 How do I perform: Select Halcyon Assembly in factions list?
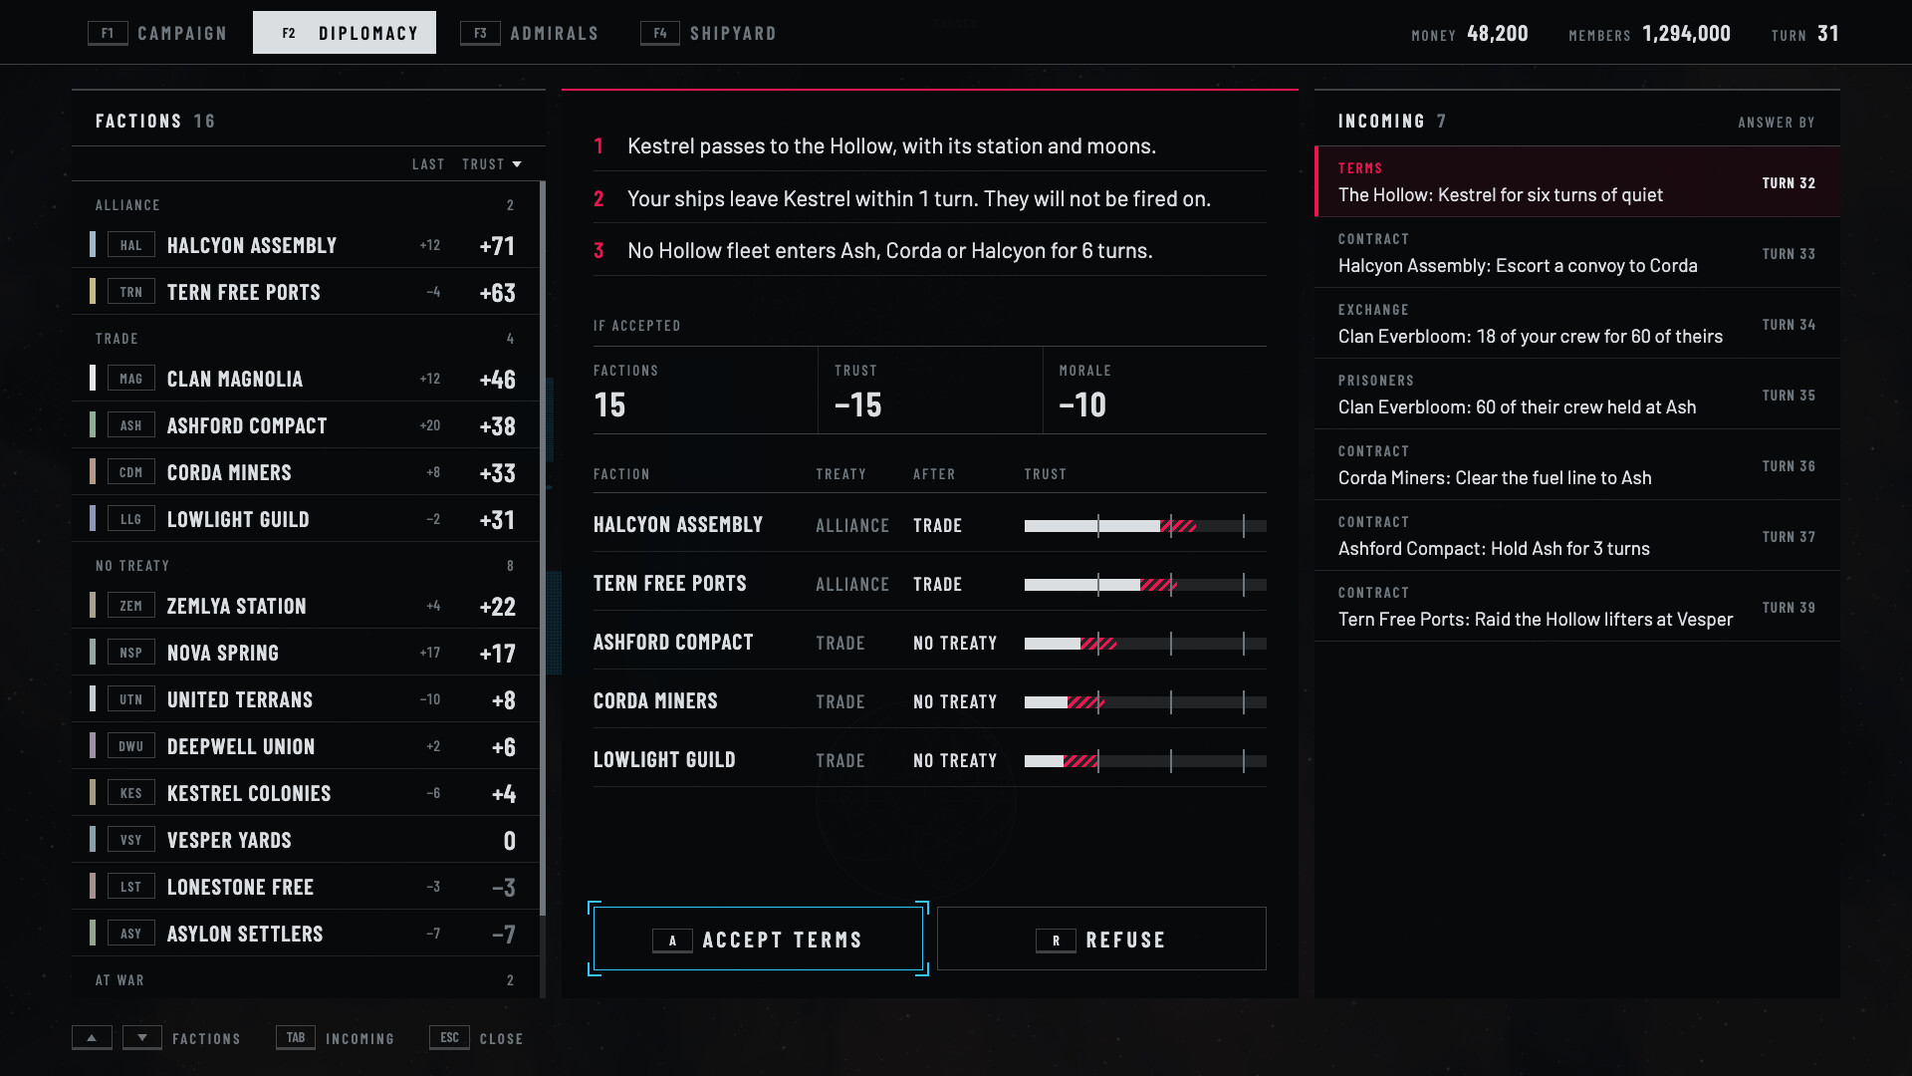point(305,245)
